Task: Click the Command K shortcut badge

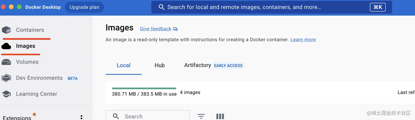Action: [378, 7]
